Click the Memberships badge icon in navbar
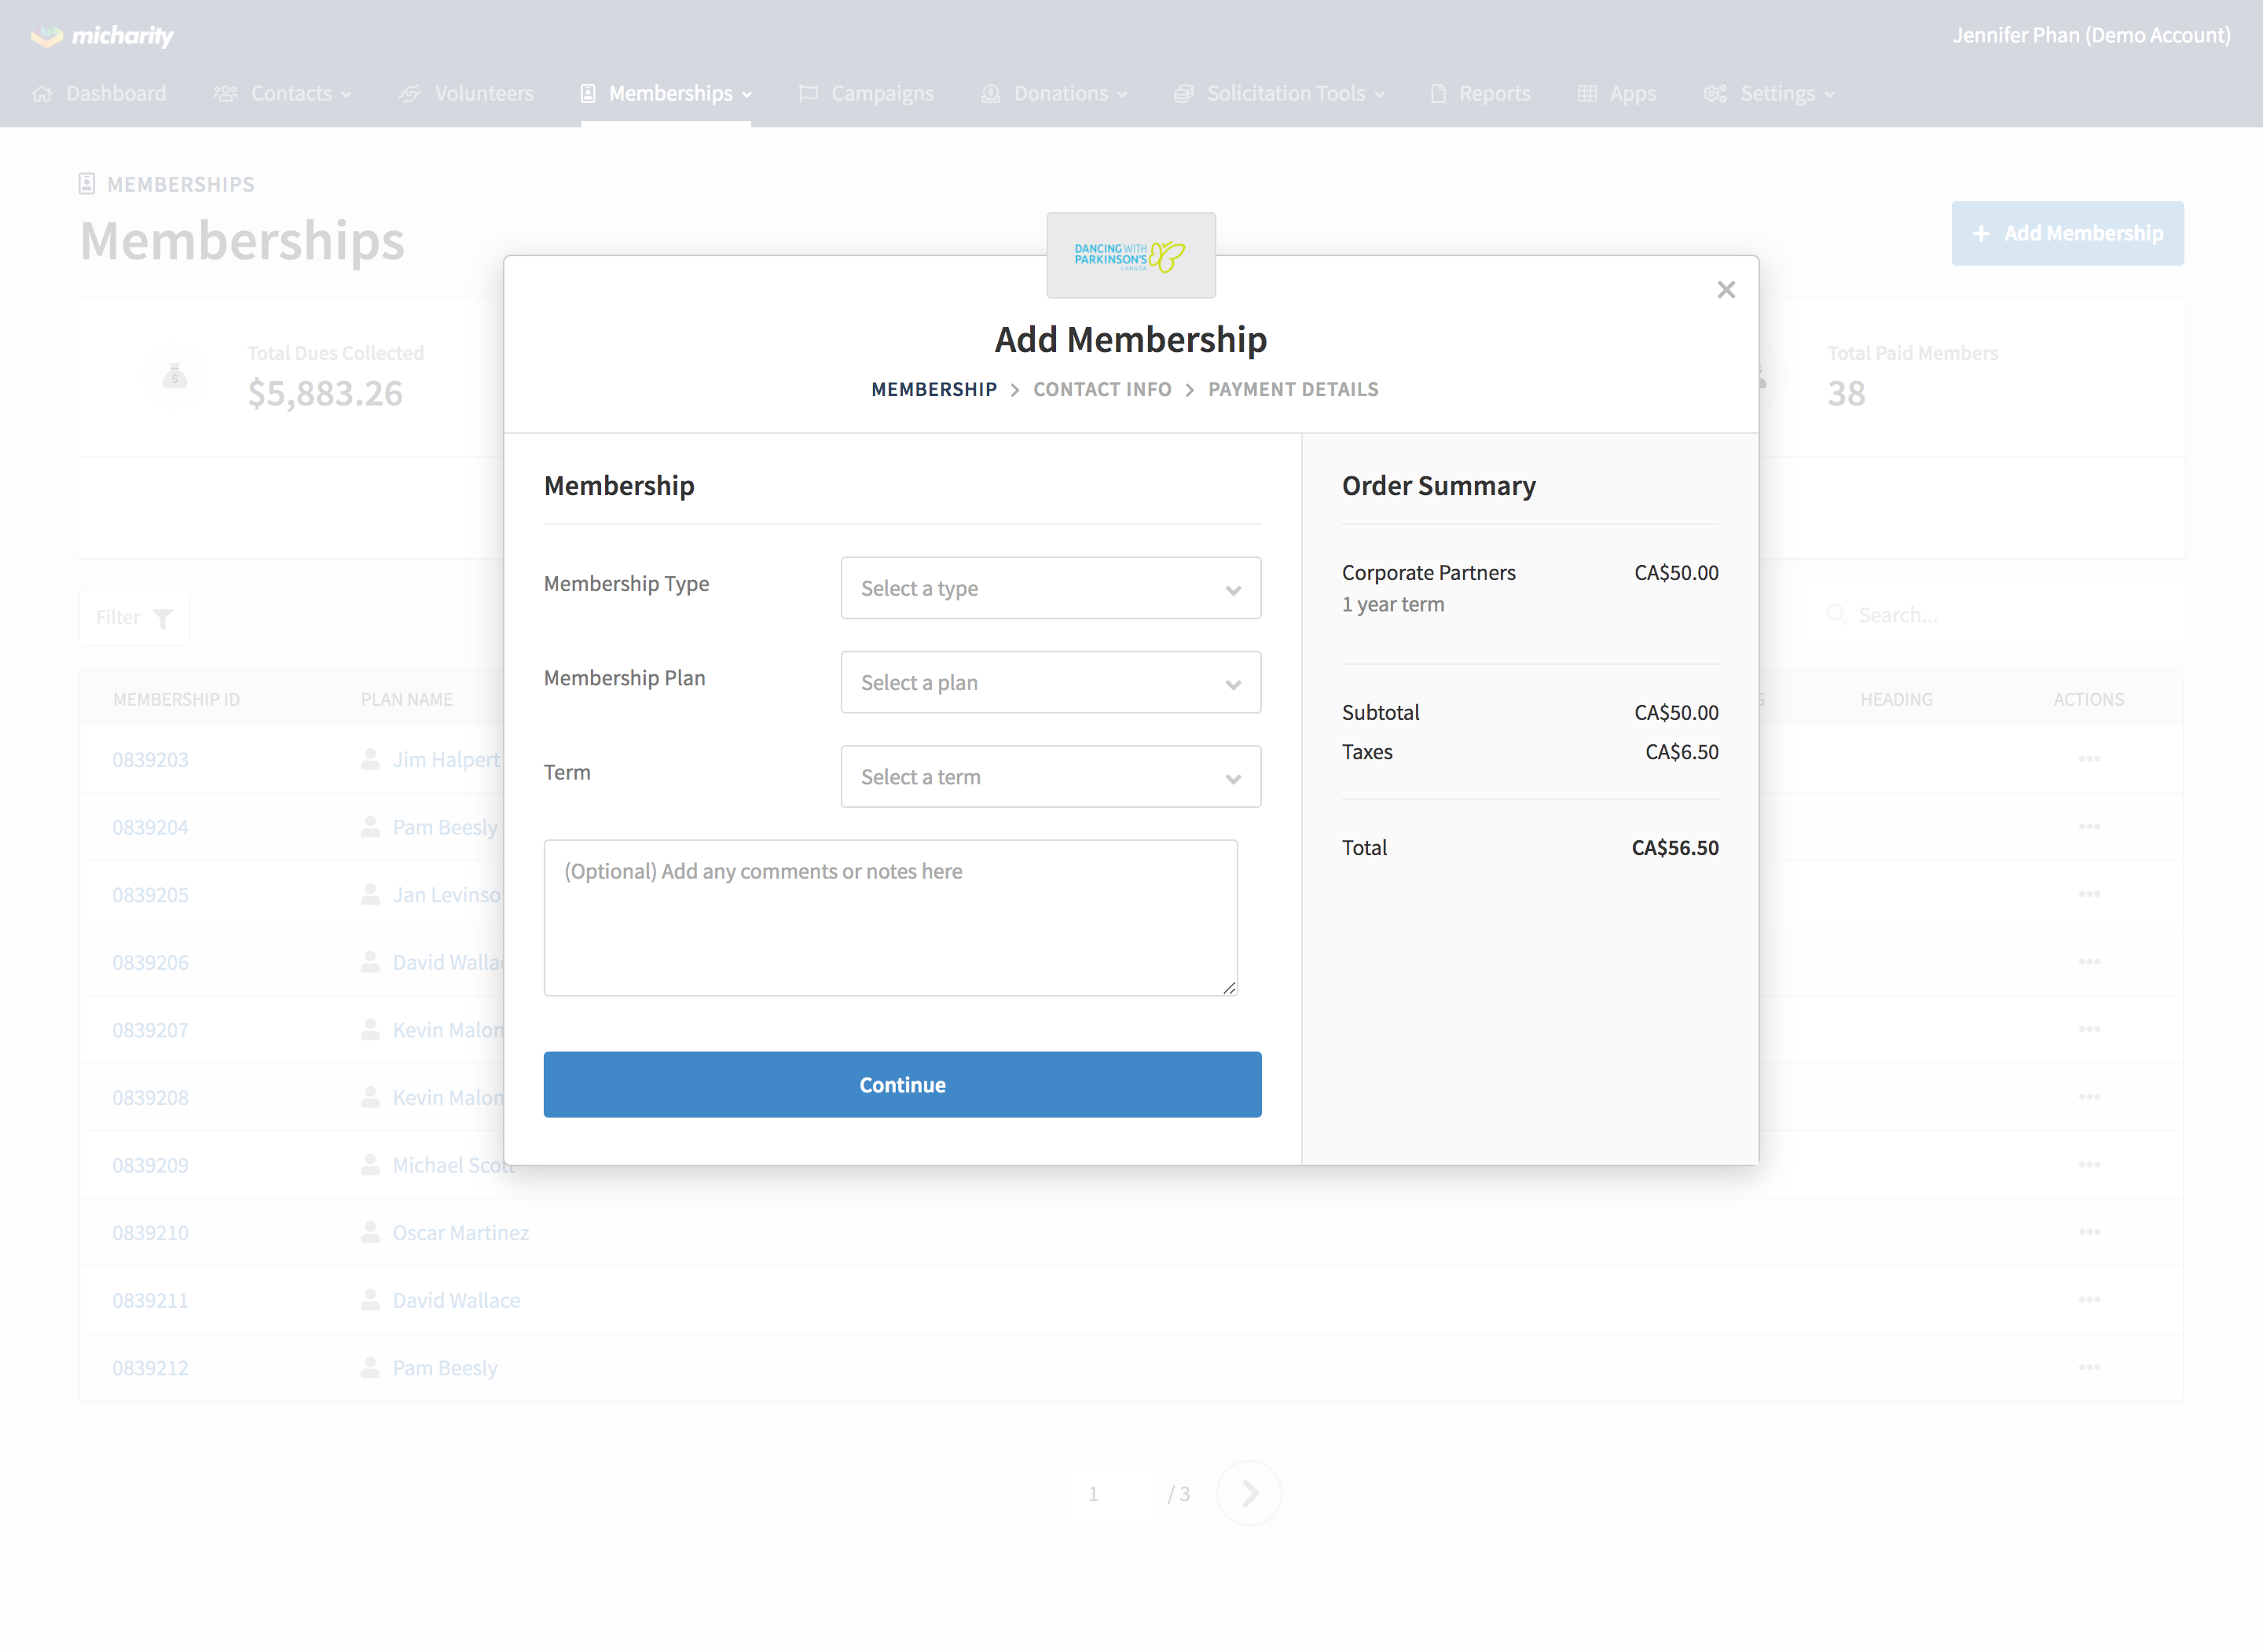2263x1652 pixels. (x=588, y=94)
